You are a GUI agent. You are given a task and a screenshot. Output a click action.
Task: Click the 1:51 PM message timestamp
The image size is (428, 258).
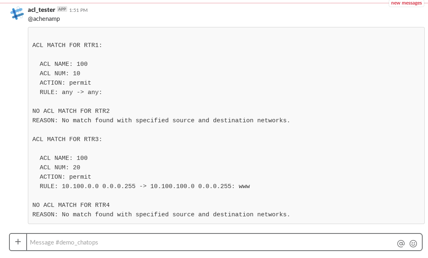tap(78, 10)
